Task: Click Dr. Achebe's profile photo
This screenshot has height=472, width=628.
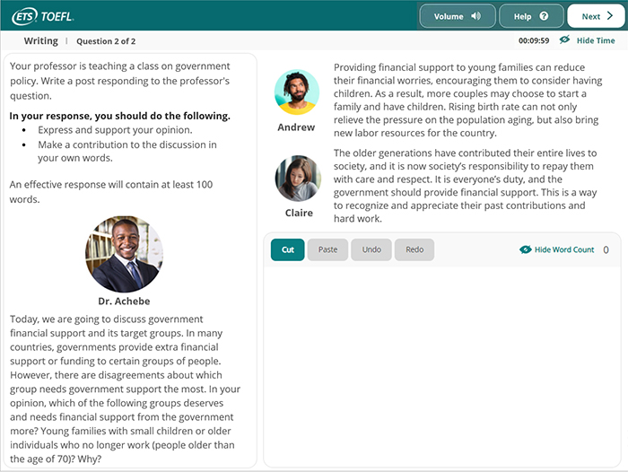Action: point(124,254)
